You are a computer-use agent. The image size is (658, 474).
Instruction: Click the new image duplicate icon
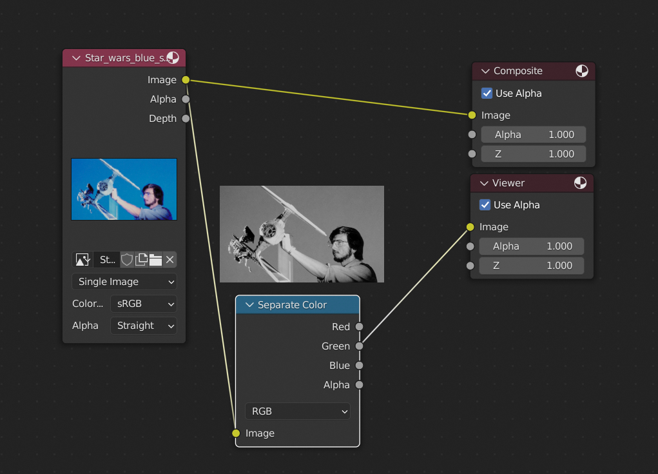click(141, 260)
